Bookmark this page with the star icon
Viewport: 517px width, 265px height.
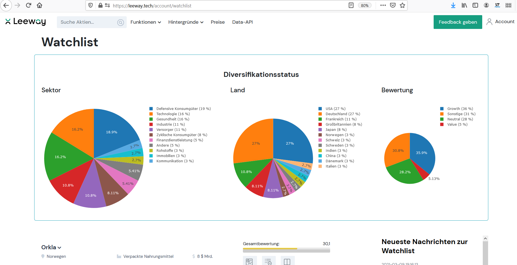[402, 6]
